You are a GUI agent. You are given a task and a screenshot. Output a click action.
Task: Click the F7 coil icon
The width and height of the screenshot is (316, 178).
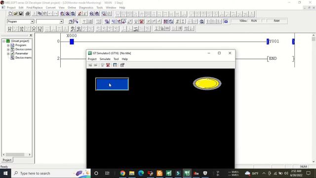[x=34, y=29]
